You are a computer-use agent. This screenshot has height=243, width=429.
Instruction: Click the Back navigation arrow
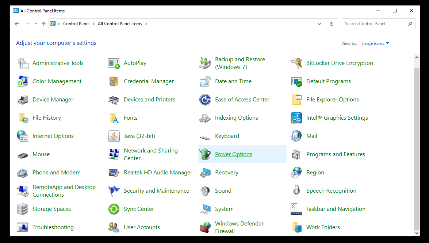tap(17, 24)
